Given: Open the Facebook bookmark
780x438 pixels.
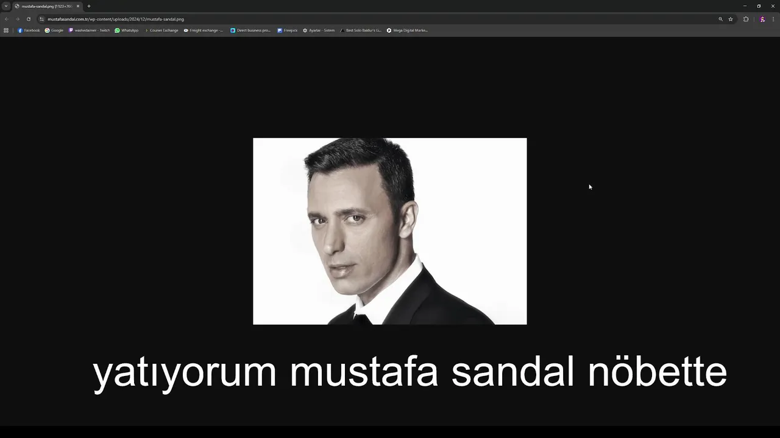Looking at the screenshot, I should click(29, 30).
